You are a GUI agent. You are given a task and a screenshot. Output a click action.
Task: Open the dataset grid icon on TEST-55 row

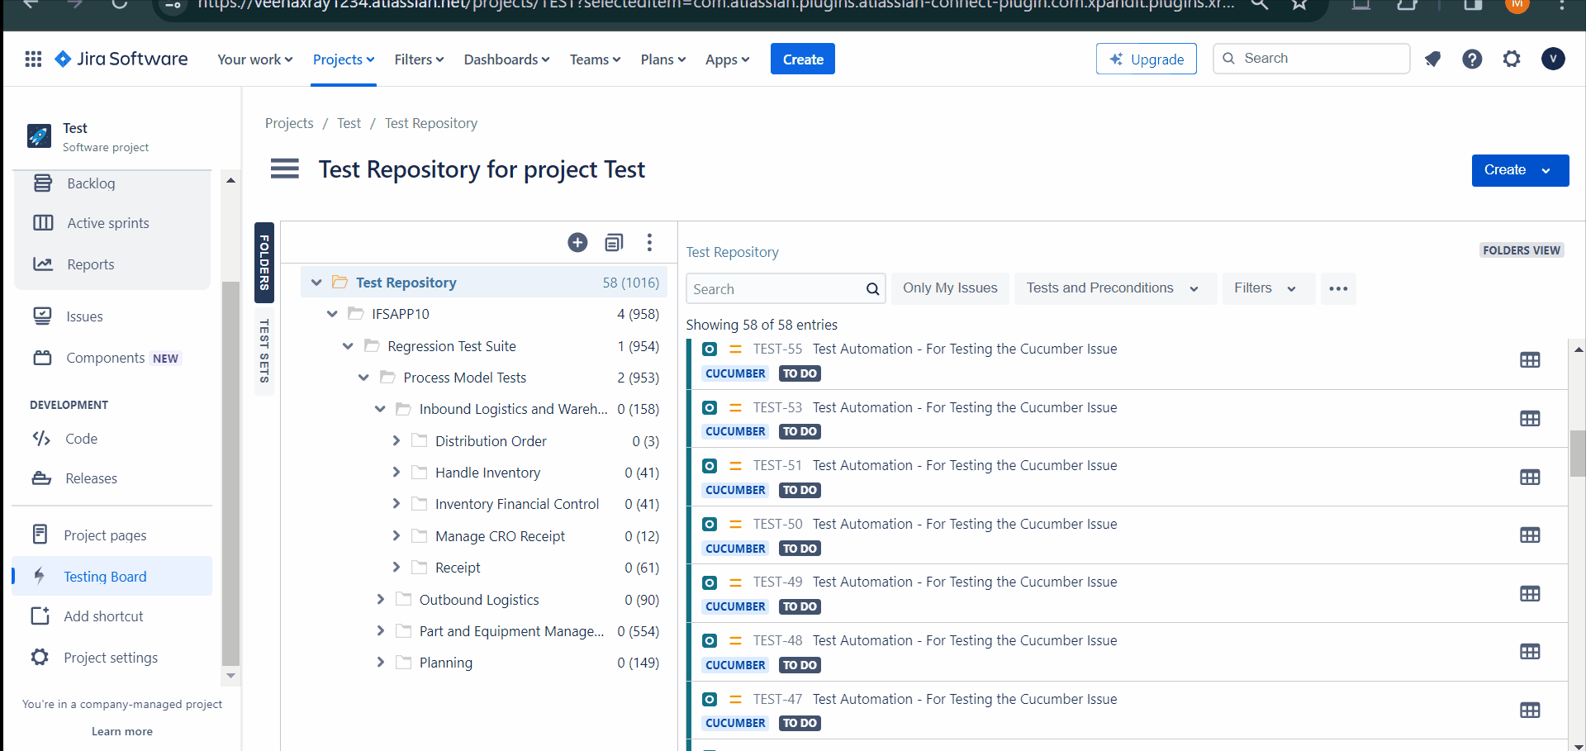pyautogui.click(x=1531, y=360)
